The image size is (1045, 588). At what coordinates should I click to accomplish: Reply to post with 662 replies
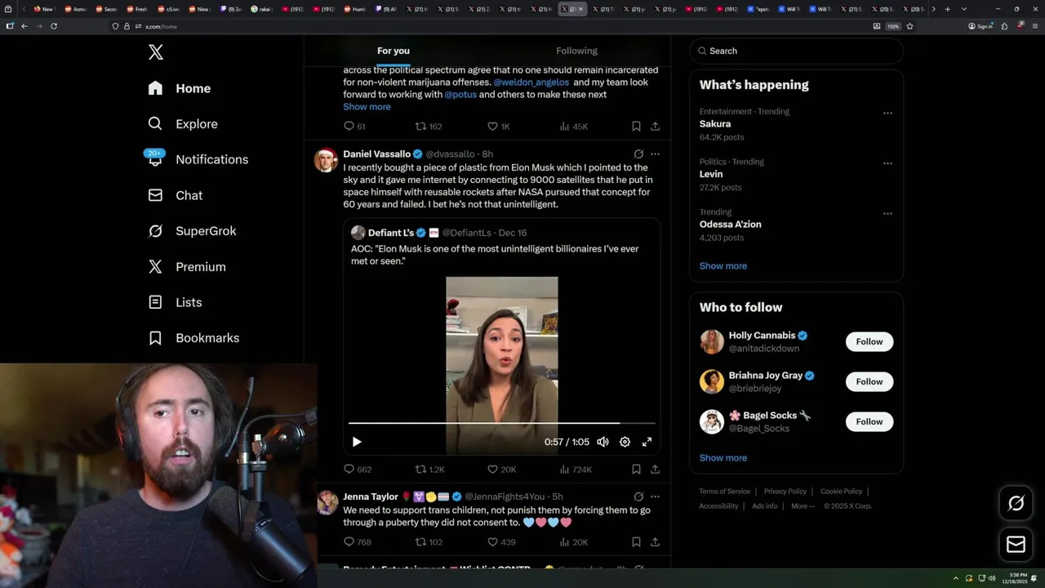358,470
